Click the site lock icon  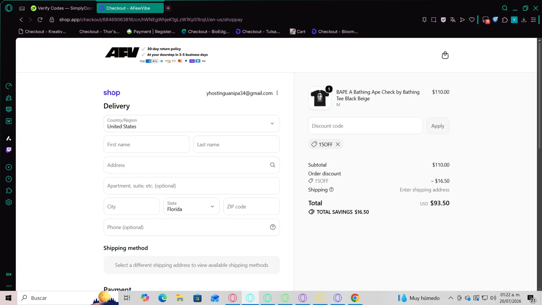click(52, 20)
